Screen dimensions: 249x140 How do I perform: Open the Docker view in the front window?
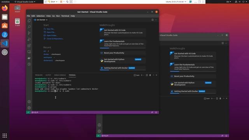click(x=29, y=58)
